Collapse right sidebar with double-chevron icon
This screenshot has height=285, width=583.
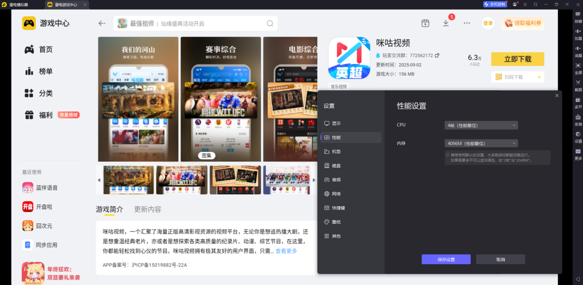tap(578, 4)
